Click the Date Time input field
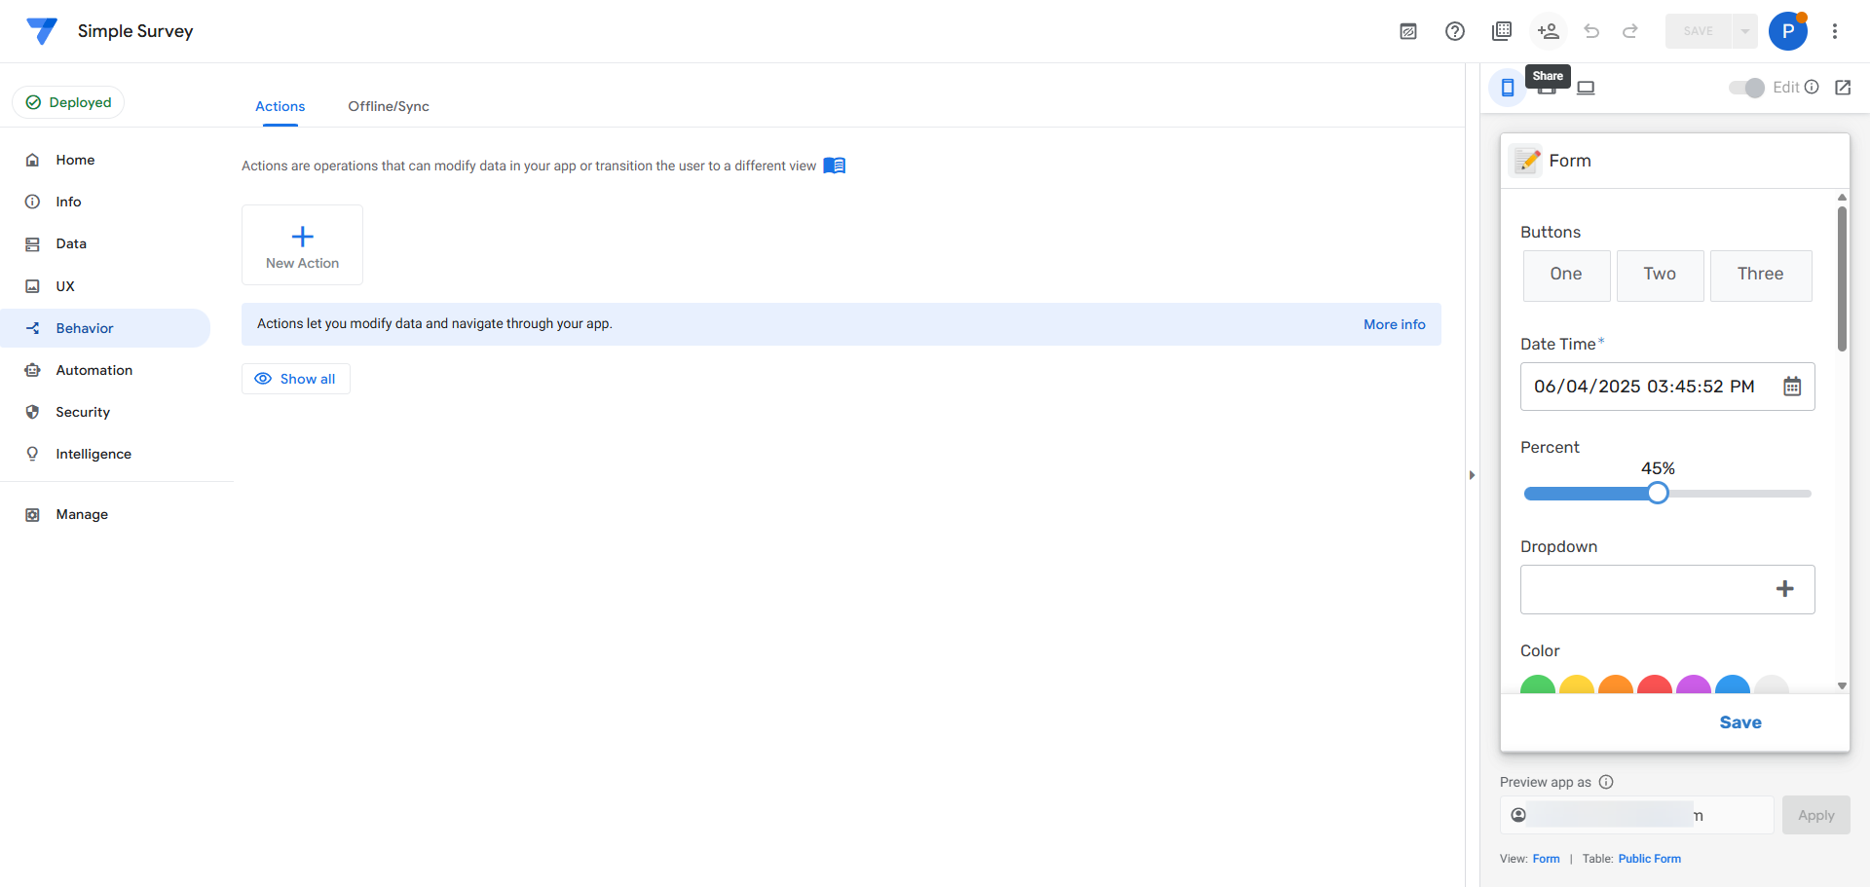Viewport: 1870px width, 887px height. click(x=1667, y=387)
